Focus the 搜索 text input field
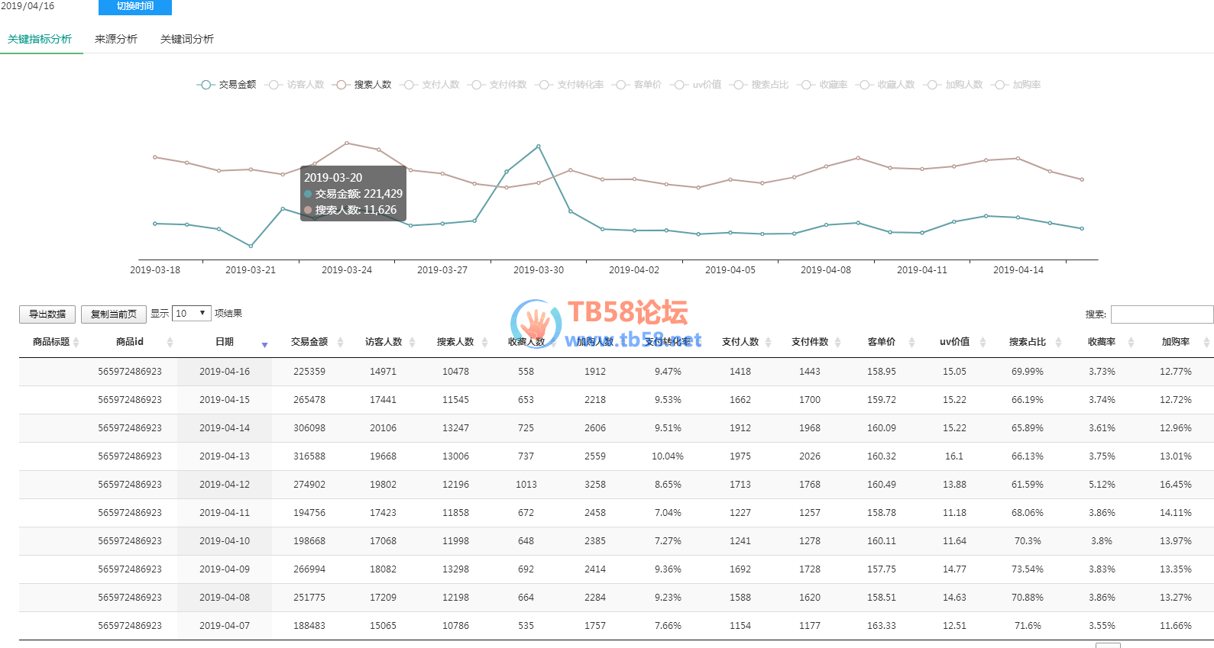The image size is (1214, 648). click(x=1161, y=314)
